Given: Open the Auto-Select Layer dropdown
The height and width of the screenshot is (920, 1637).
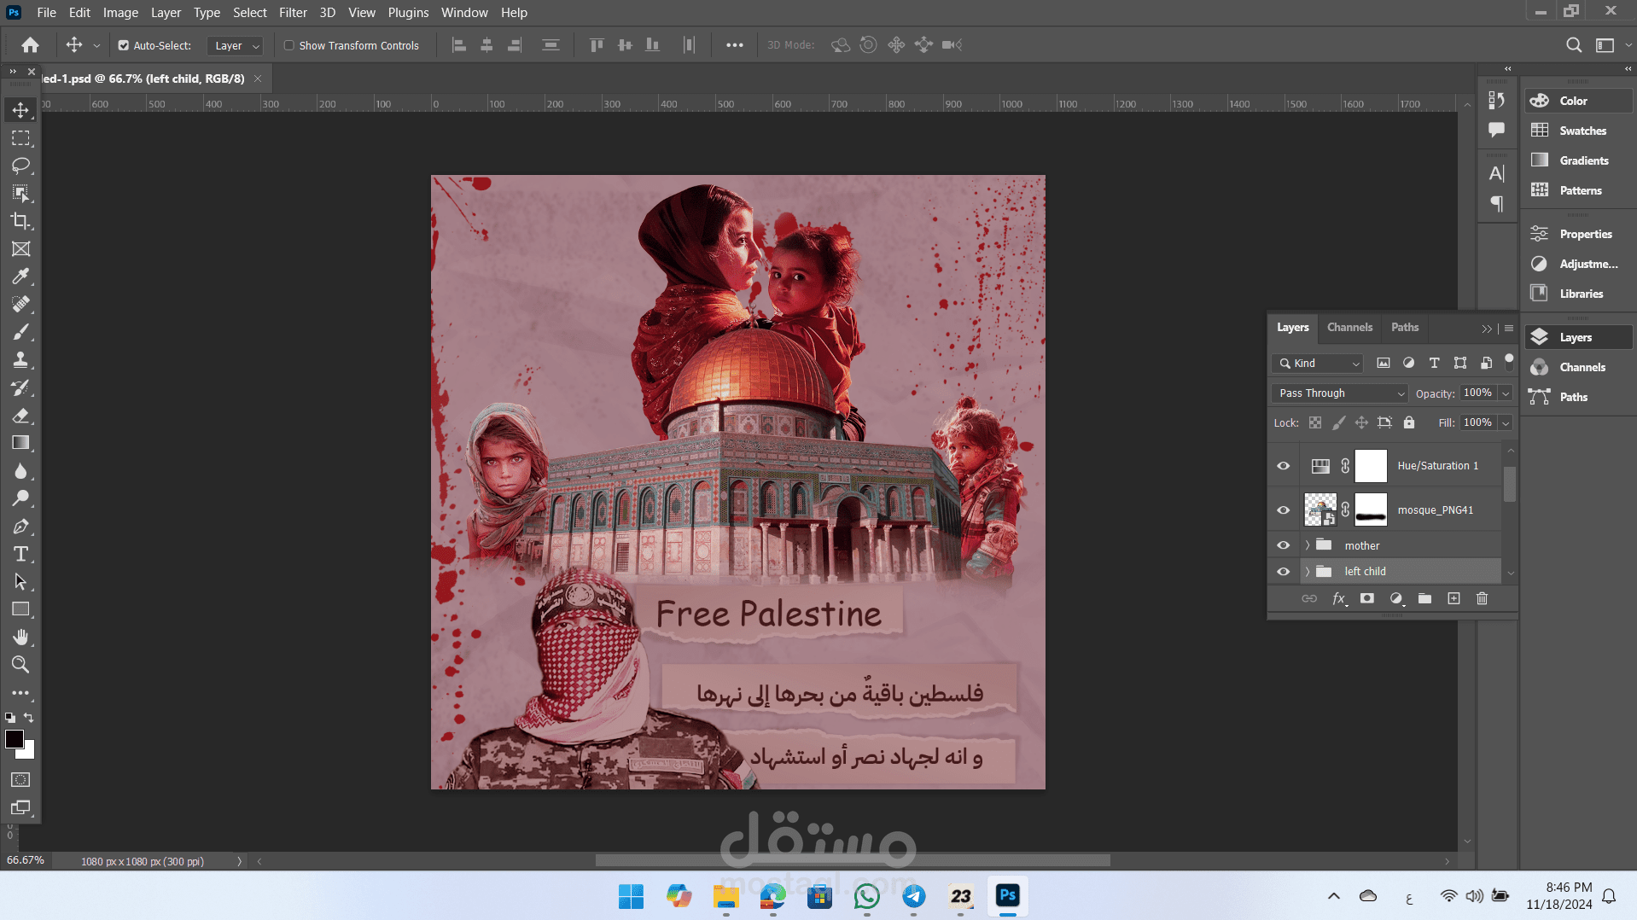Looking at the screenshot, I should 235,45.
